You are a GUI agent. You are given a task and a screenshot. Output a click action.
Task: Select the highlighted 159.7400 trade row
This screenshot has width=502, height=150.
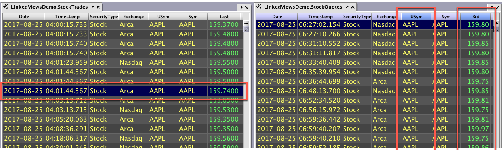(122, 91)
